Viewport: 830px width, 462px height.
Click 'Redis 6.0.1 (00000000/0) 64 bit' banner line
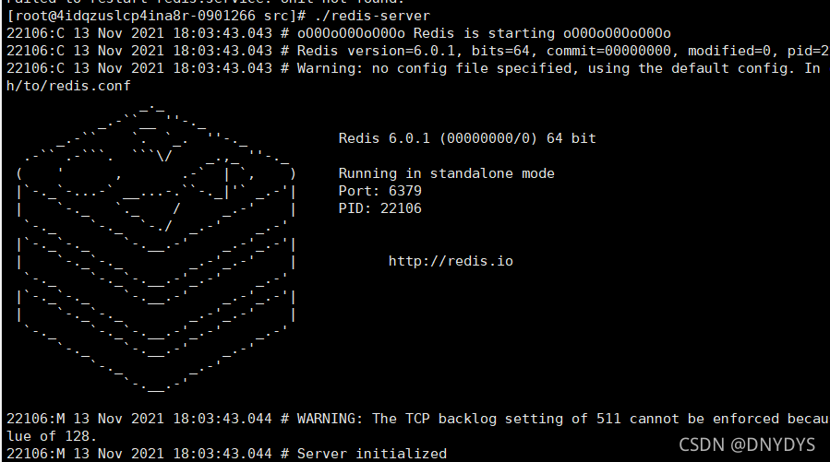(467, 138)
